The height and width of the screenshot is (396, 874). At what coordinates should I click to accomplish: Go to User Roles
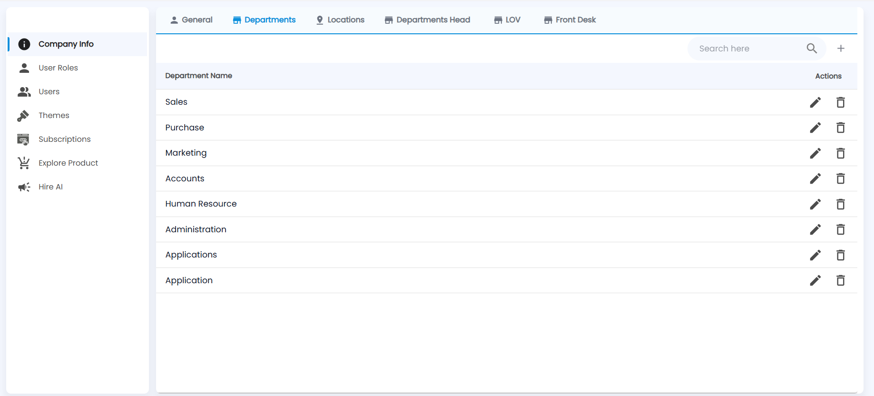click(78, 68)
